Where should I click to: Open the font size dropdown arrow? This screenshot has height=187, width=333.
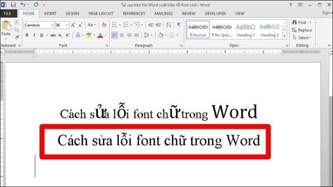pyautogui.click(x=67, y=25)
